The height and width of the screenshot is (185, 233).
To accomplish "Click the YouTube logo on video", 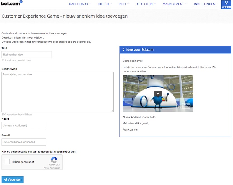I will coord(183,106).
